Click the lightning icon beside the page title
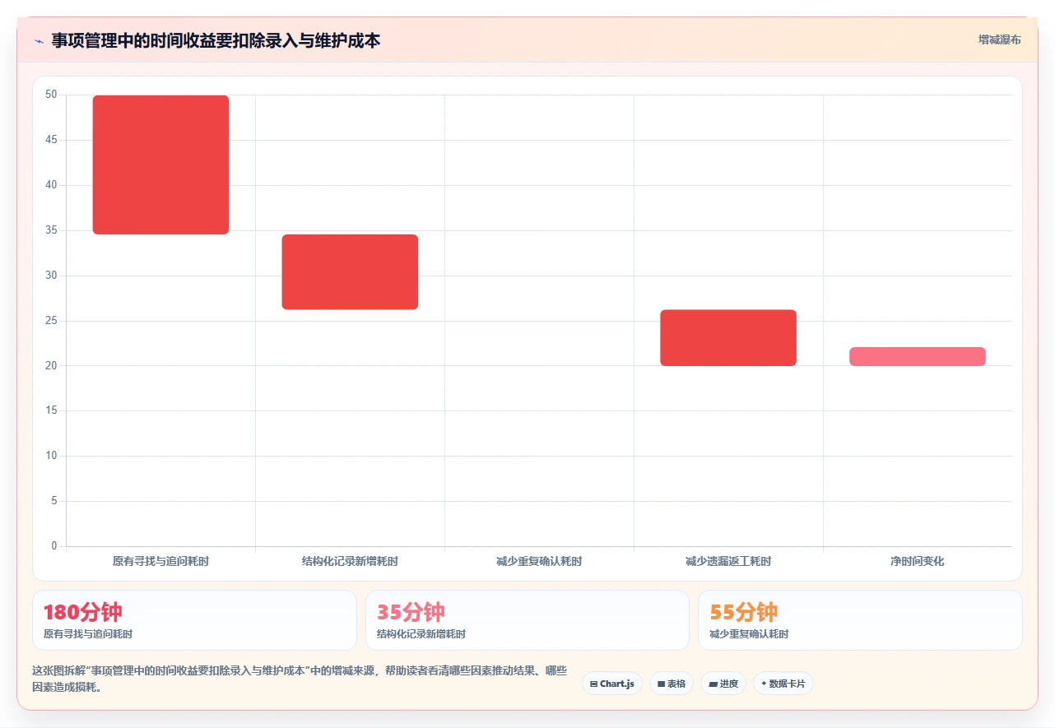The height and width of the screenshot is (728, 1055). click(39, 41)
